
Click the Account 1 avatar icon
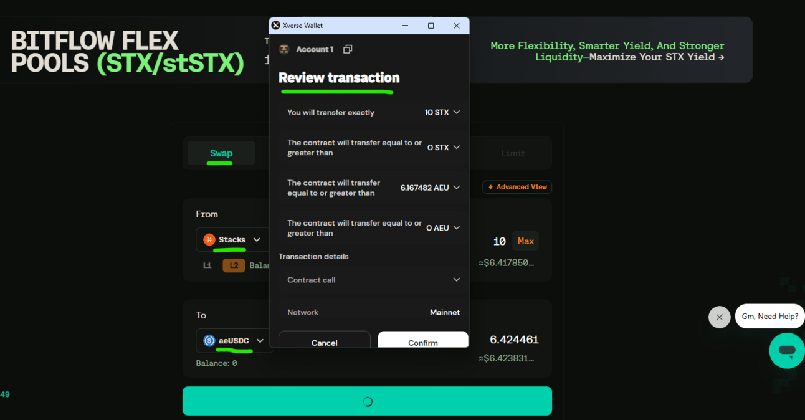pyautogui.click(x=284, y=49)
